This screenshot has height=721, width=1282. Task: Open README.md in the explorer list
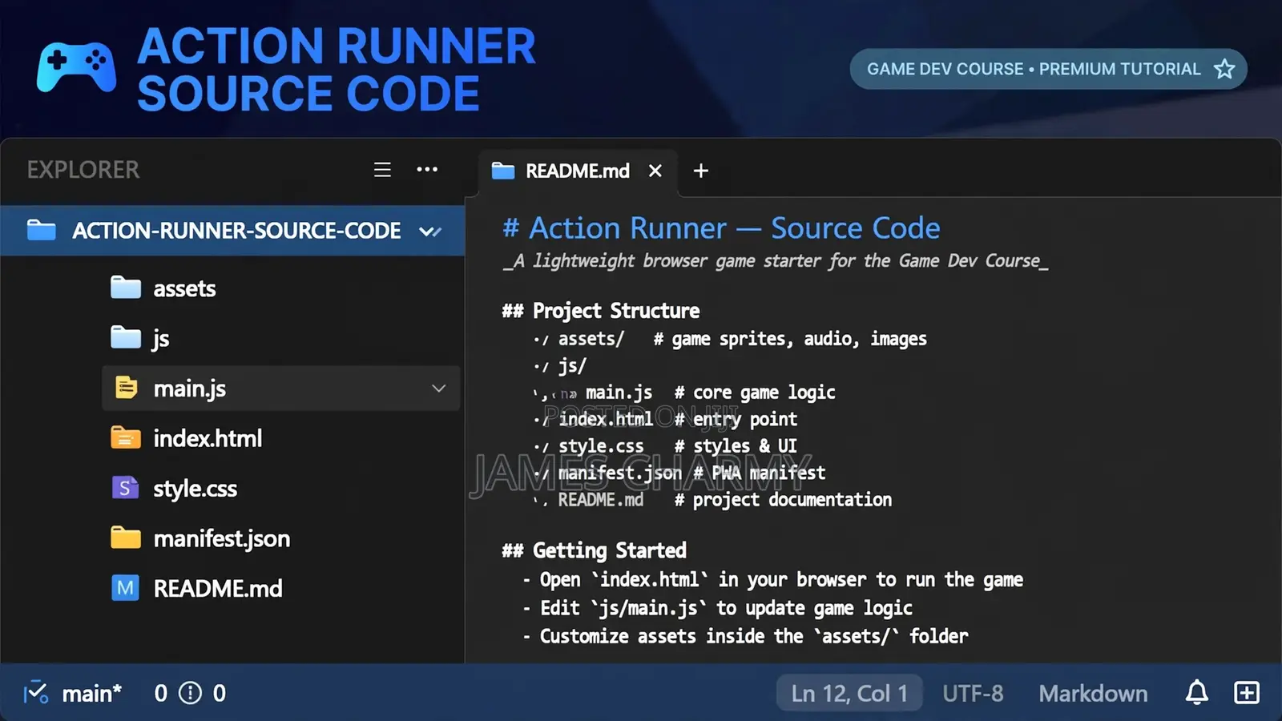218,589
